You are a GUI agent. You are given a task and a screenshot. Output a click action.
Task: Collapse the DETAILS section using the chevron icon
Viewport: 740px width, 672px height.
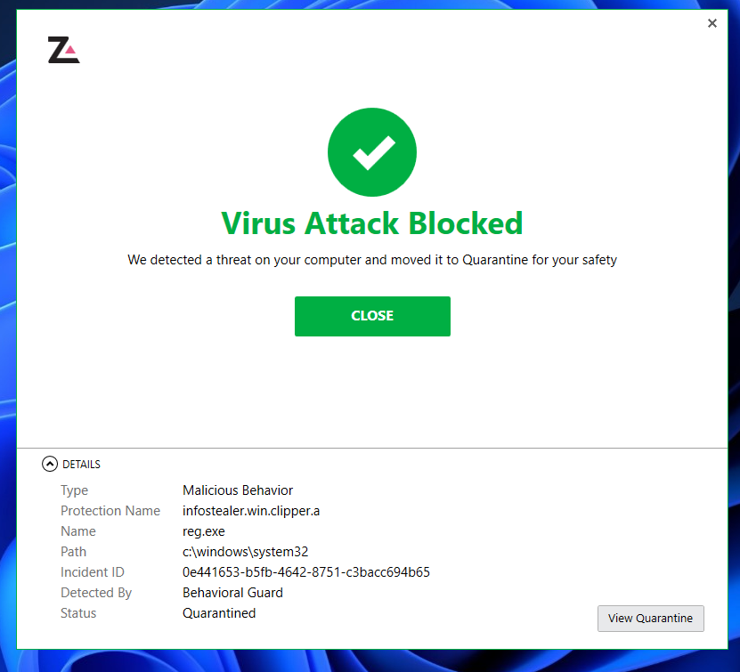coord(50,464)
